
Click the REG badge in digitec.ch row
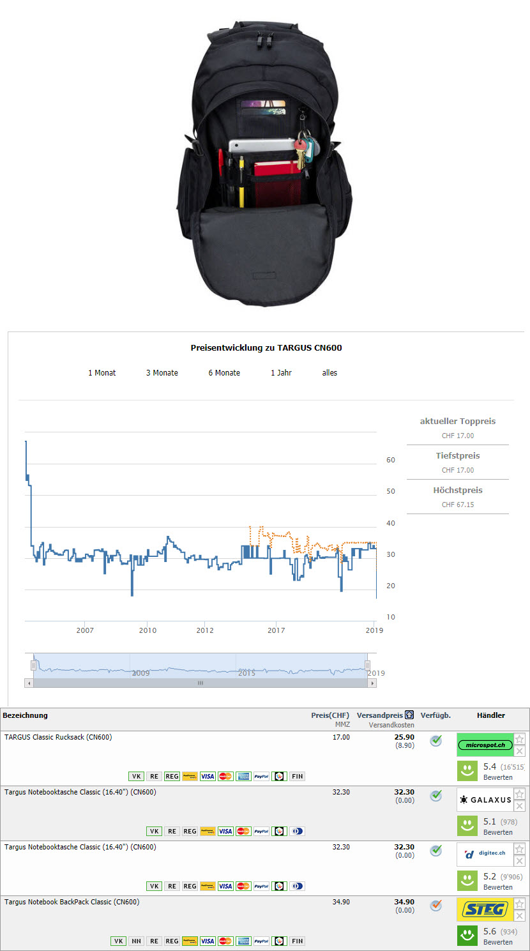pos(190,886)
